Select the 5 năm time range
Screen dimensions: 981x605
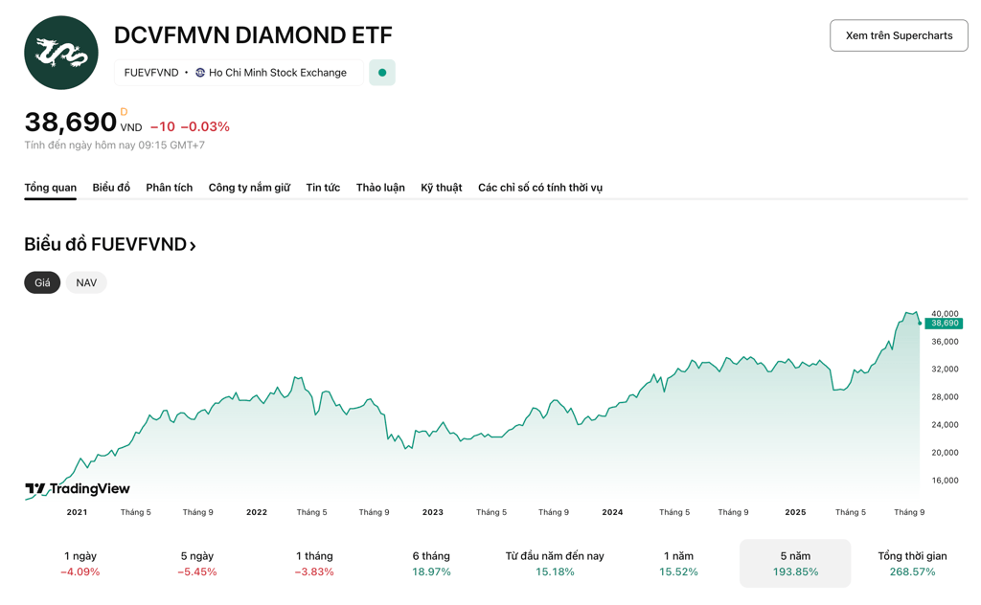(x=794, y=563)
